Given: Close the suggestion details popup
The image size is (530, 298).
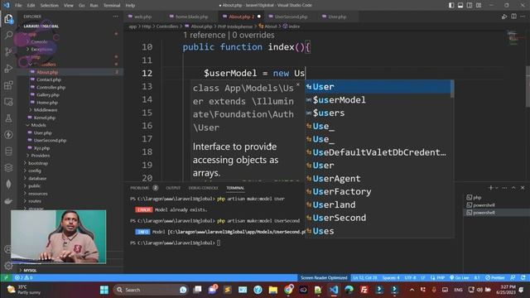Looking at the screenshot, I should (x=298, y=84).
